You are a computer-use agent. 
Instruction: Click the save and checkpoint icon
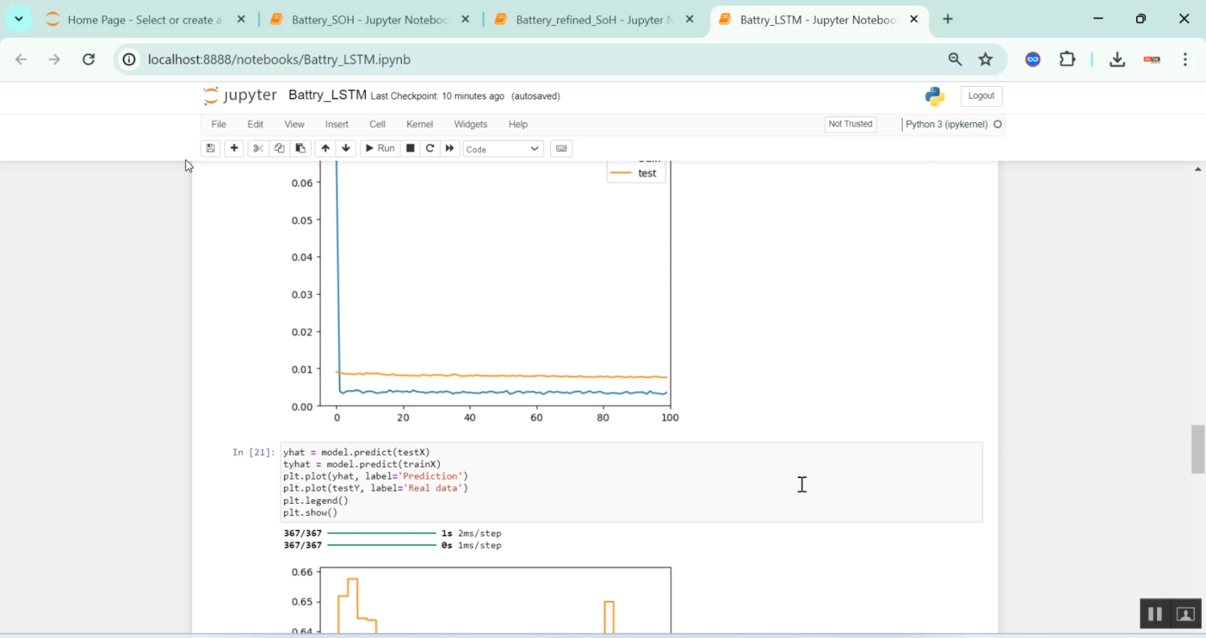[x=211, y=149]
